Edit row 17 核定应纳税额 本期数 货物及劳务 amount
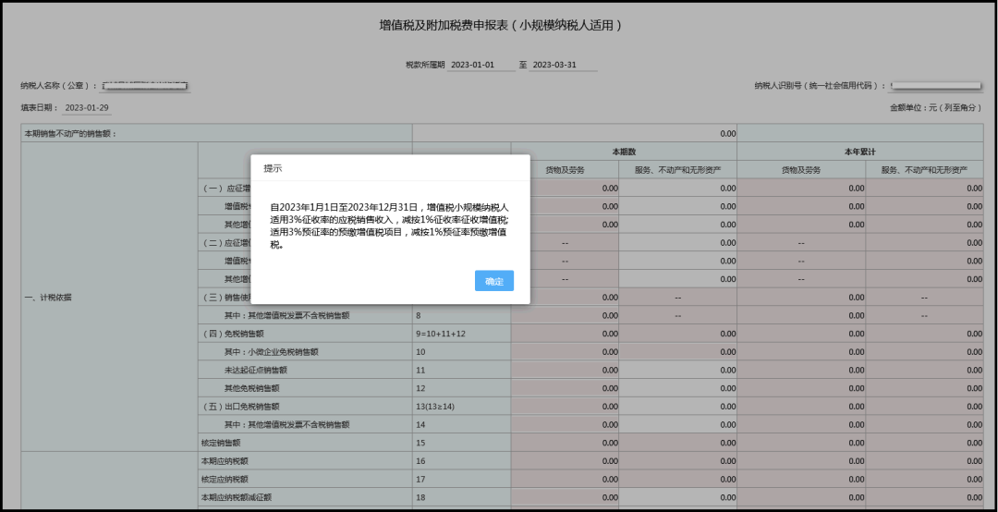Viewport: 998px width, 512px height. point(565,479)
